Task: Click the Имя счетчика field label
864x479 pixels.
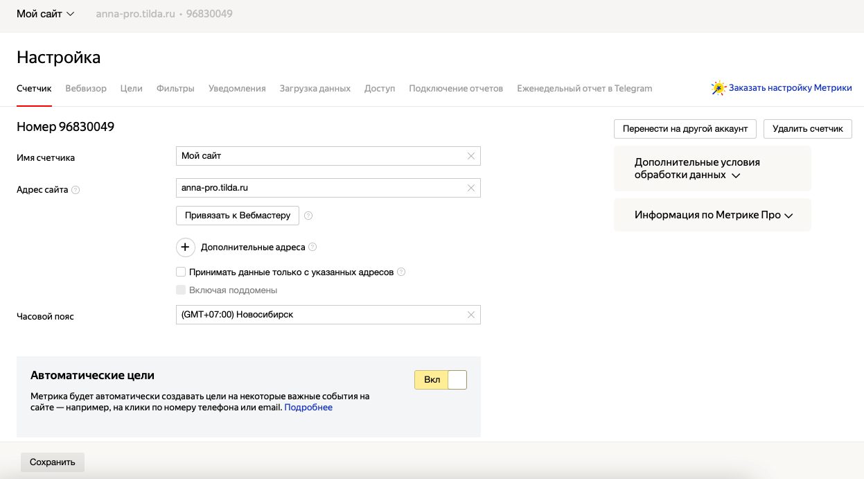Action: [x=46, y=158]
